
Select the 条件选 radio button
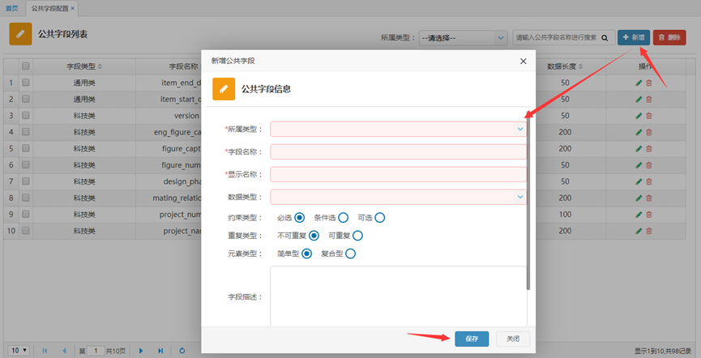click(343, 218)
